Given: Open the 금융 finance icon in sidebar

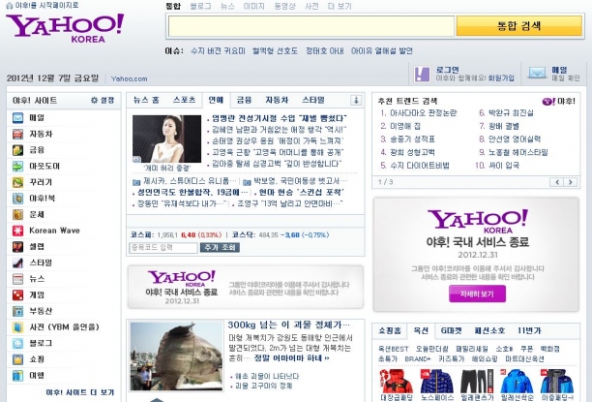Looking at the screenshot, I should (17, 150).
